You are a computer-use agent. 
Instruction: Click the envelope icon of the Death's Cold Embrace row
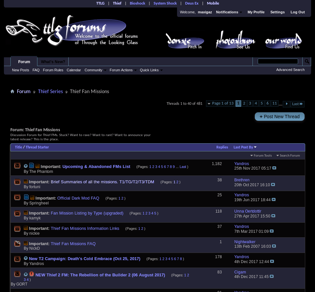pos(17,259)
